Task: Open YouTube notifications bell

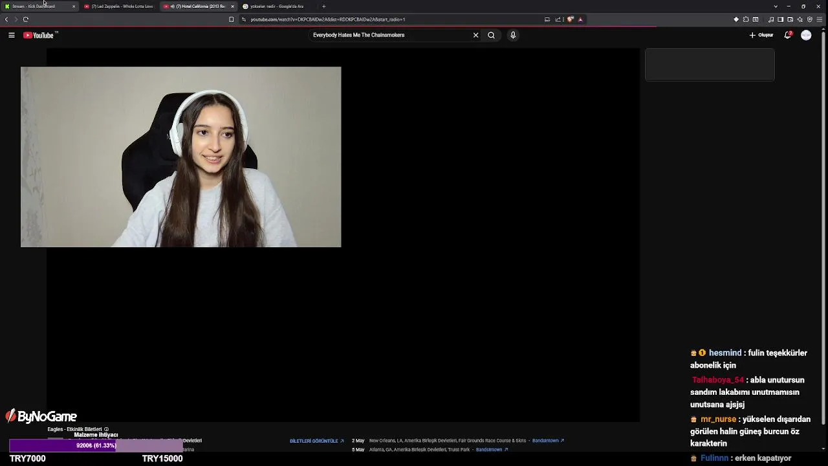Action: [x=787, y=35]
